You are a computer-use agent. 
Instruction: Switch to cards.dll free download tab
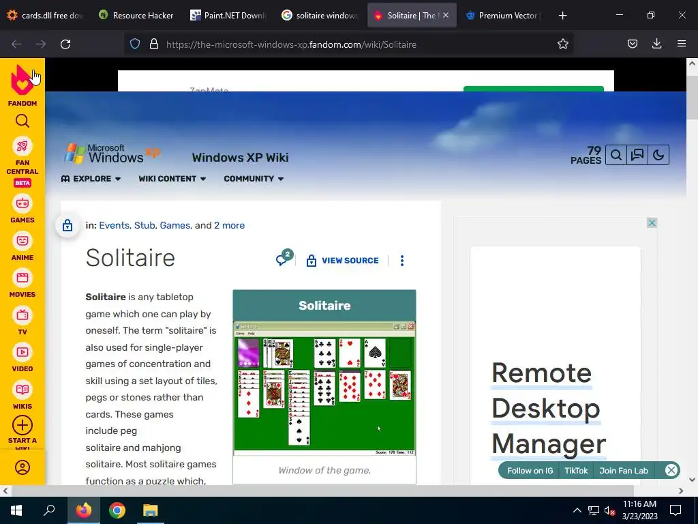(46, 16)
